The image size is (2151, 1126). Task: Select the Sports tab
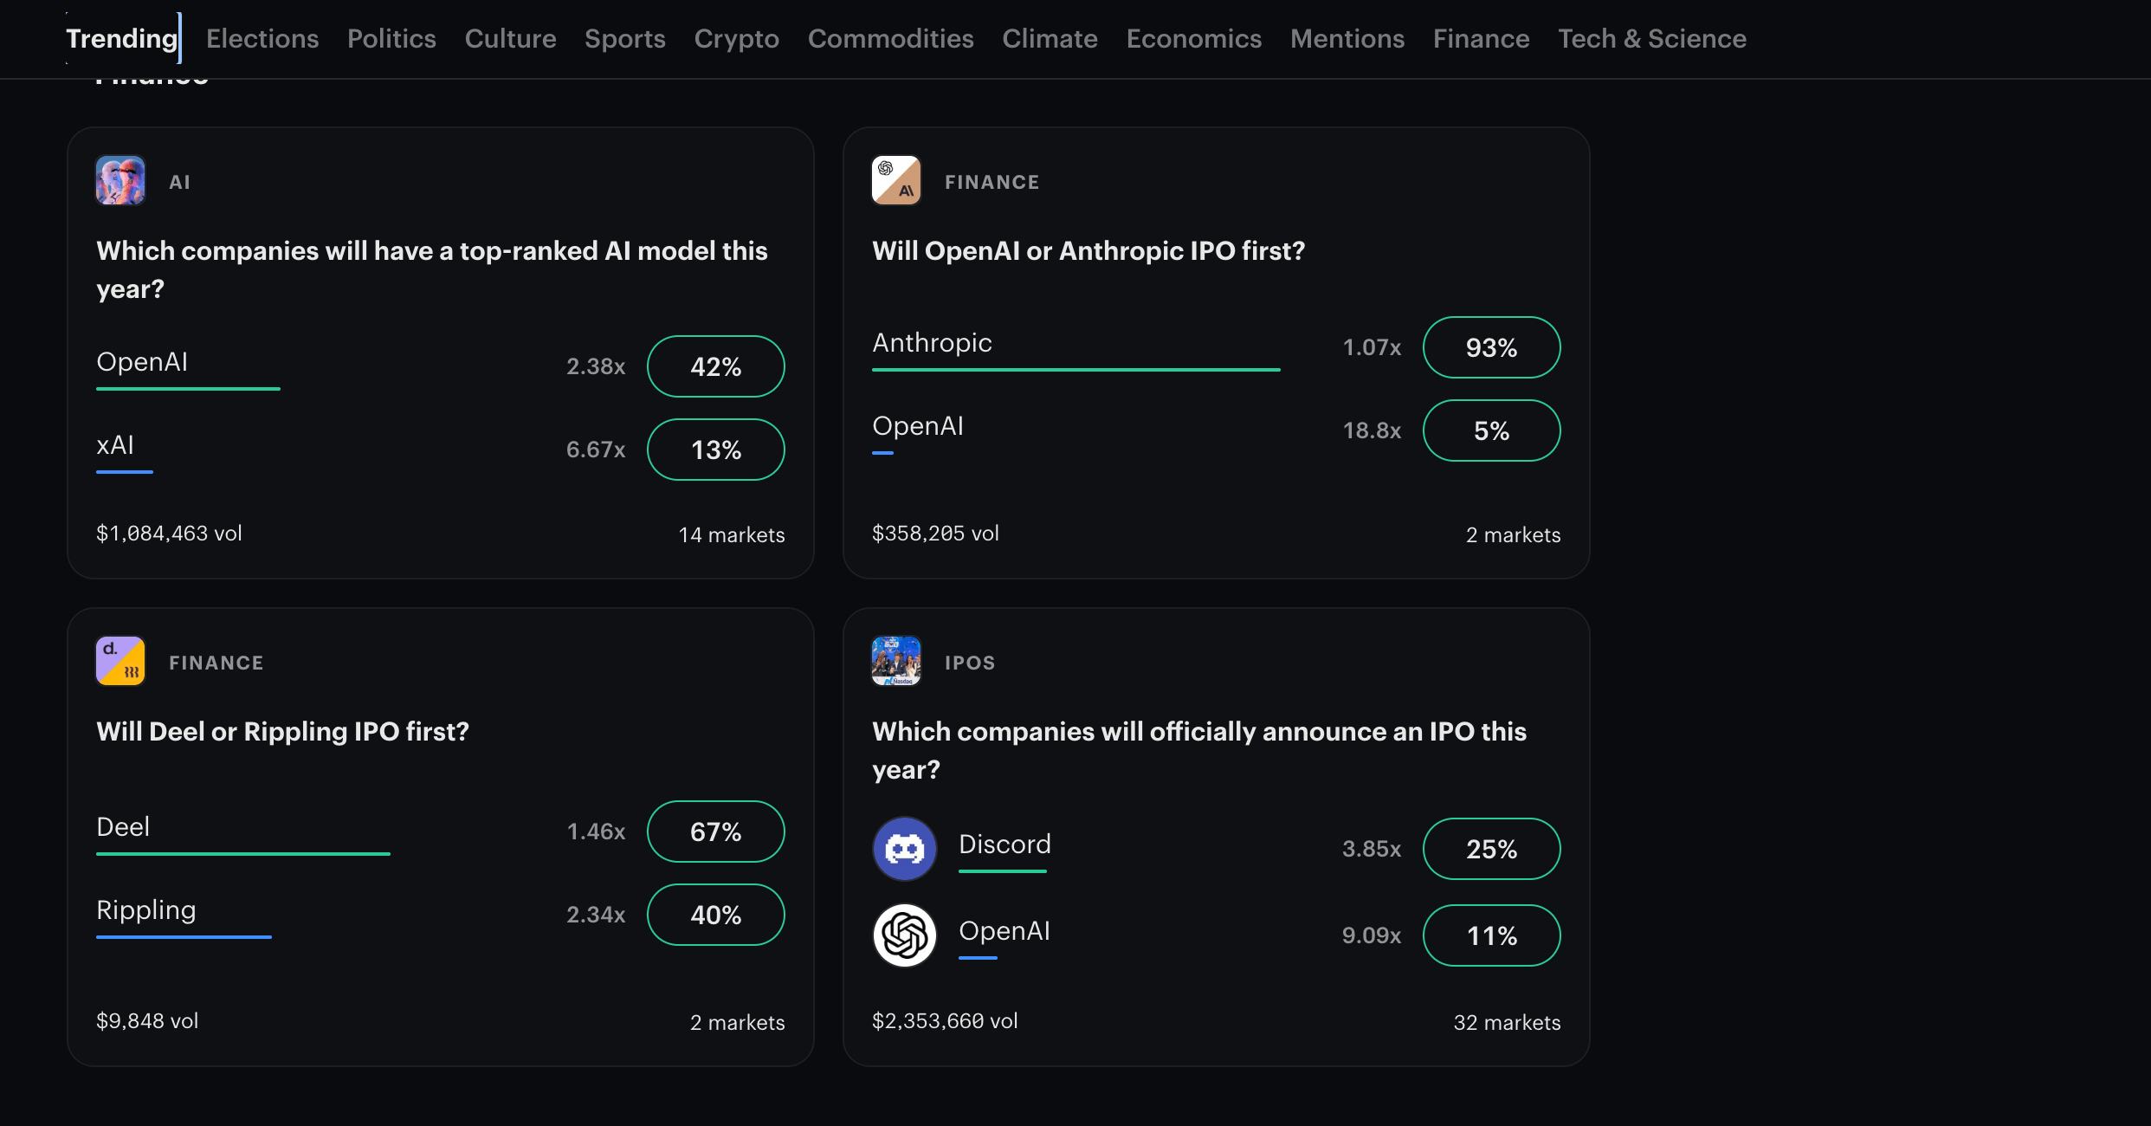click(x=625, y=39)
